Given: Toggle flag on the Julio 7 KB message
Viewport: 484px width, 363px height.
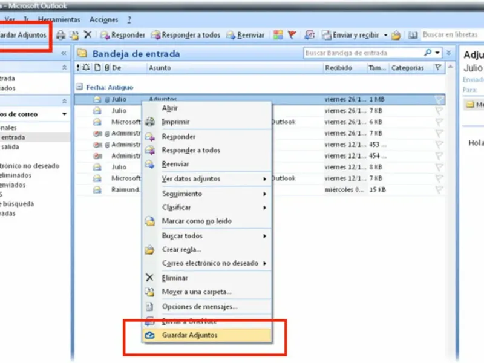Looking at the screenshot, I should [x=439, y=111].
